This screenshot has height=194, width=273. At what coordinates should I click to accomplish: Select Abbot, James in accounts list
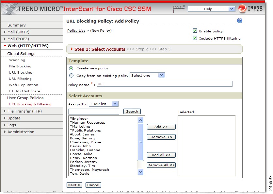(x=82, y=134)
